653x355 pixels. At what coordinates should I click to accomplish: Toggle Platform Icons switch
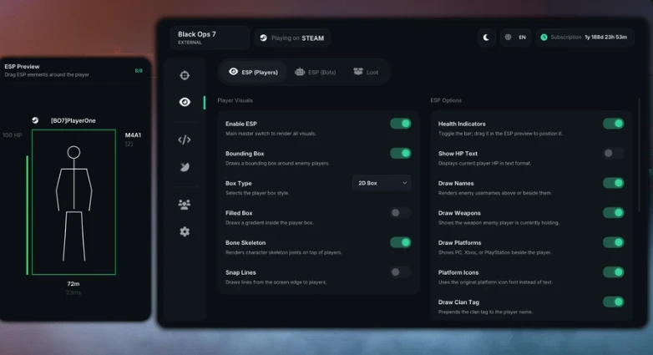(614, 272)
